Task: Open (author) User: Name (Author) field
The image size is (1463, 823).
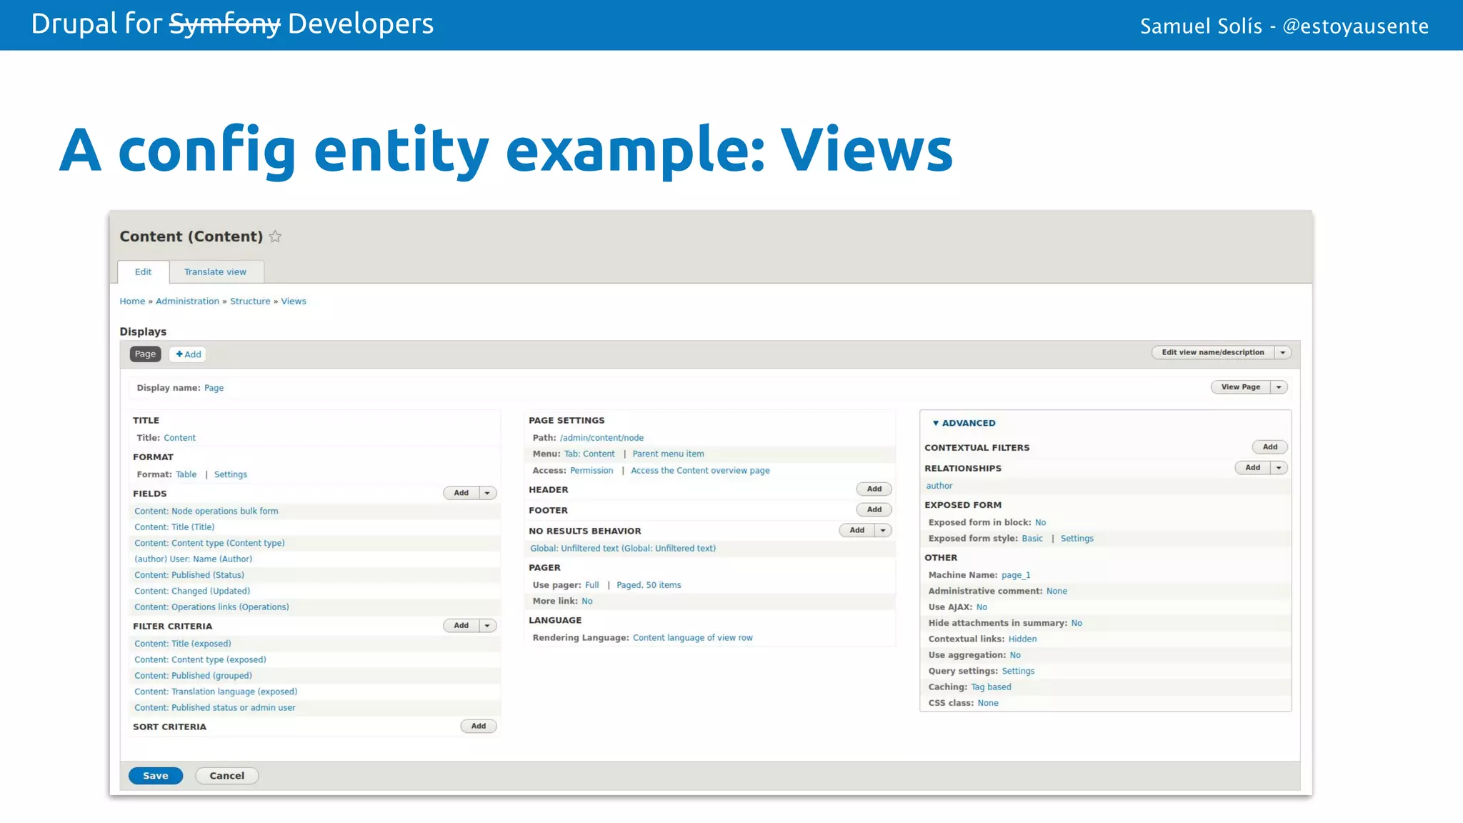Action: pyautogui.click(x=193, y=559)
